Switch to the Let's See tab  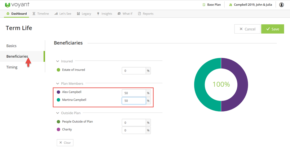[63, 14]
